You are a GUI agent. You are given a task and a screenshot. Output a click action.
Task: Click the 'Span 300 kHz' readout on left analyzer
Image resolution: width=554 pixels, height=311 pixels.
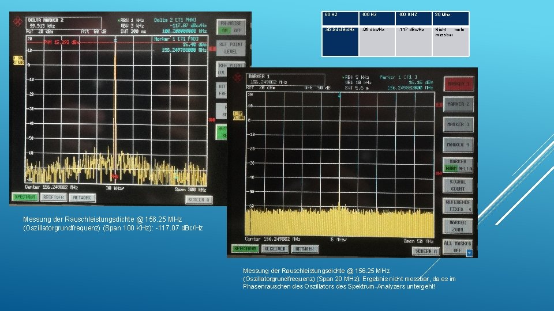coord(190,189)
